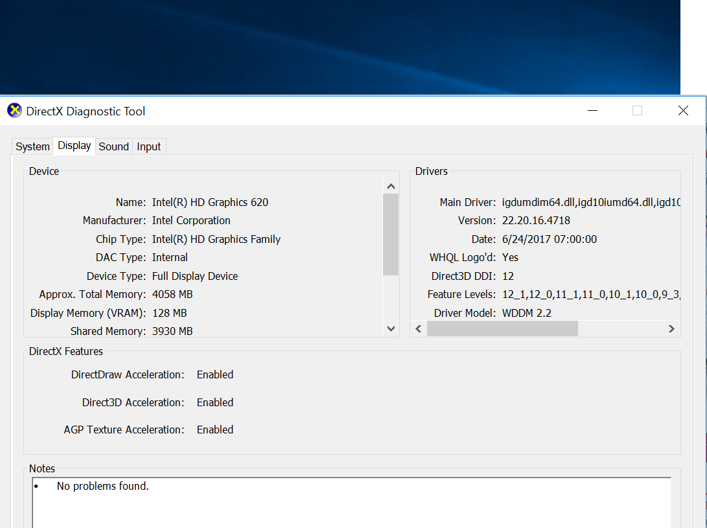Click the WHQL Logo'd value 'Yes'
The height and width of the screenshot is (528, 707).
coord(511,257)
